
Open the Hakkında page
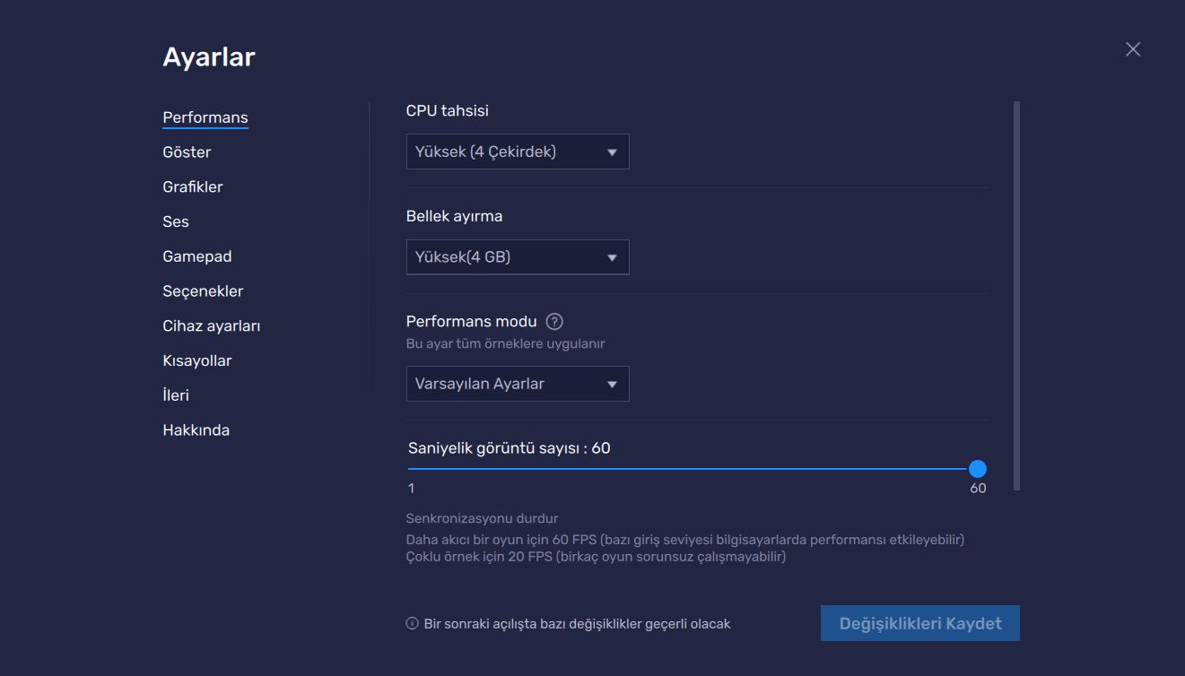(196, 430)
